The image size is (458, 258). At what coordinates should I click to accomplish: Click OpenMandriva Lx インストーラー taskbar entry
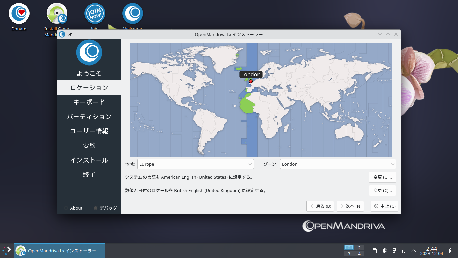pyautogui.click(x=60, y=251)
